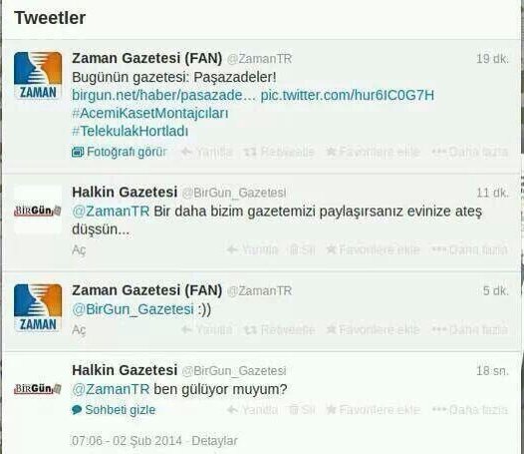
Task: Click the @BirGun_Gazetesi mention in ':))' tweet
Action: click(133, 309)
